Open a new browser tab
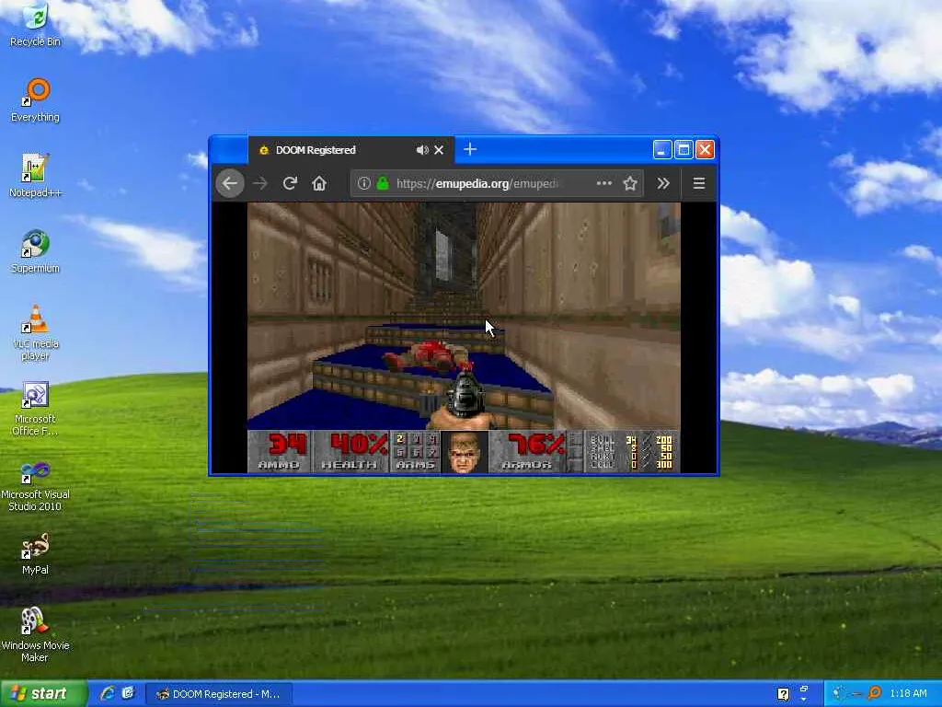Viewport: 942px width, 707px height. [x=470, y=149]
